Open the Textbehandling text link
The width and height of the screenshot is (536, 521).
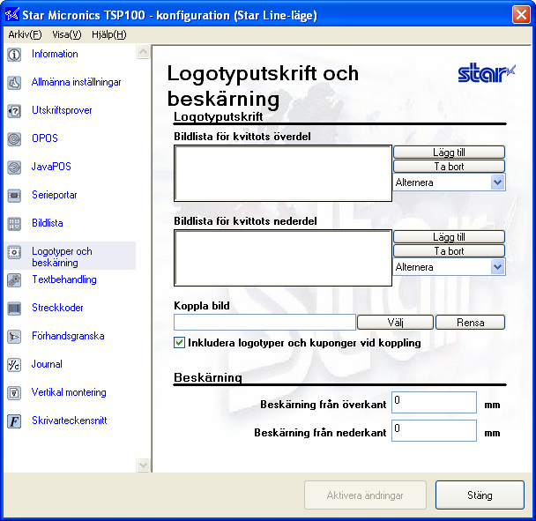tap(64, 279)
